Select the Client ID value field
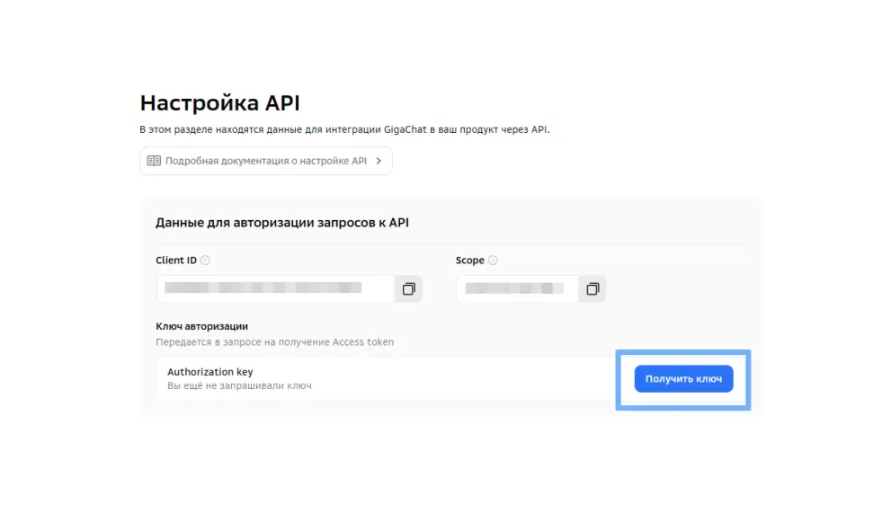 pos(274,288)
